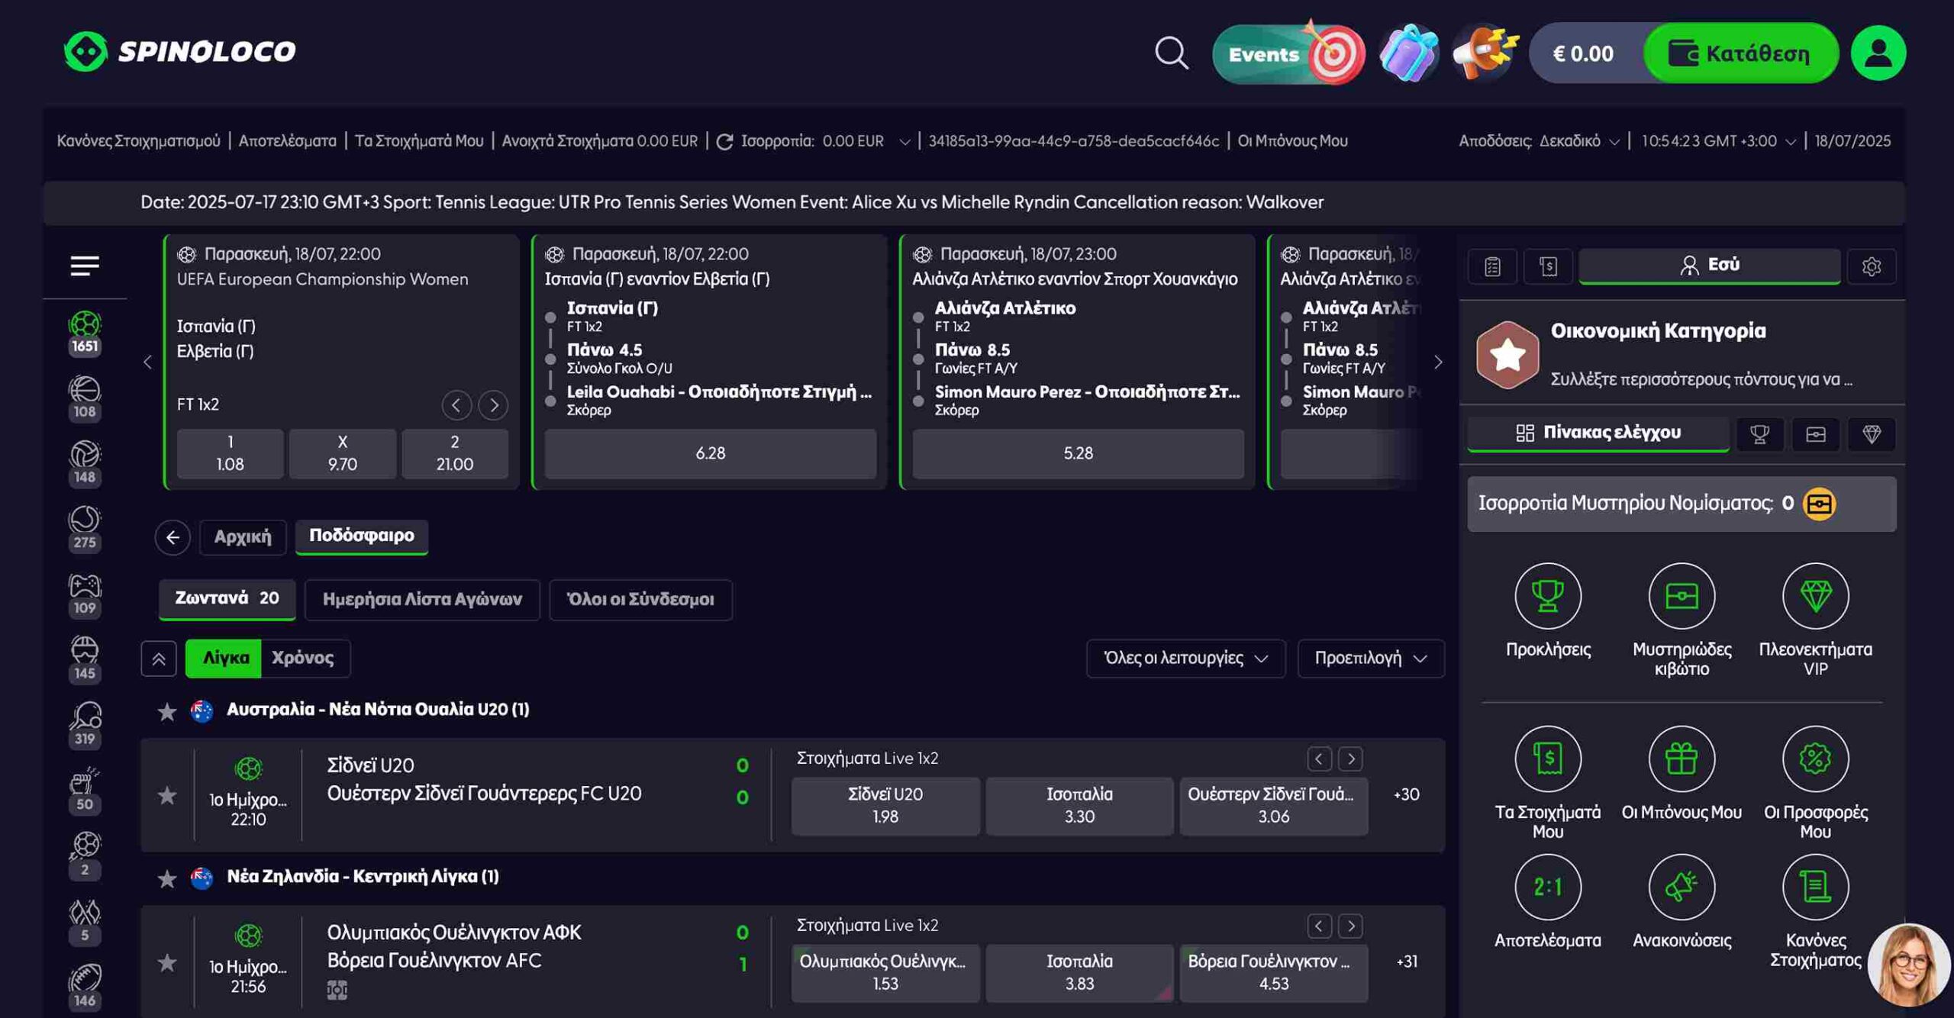Image resolution: width=1954 pixels, height=1018 pixels.
Task: Expand the Όλες οι λειτουργίες dropdown
Action: click(1185, 658)
